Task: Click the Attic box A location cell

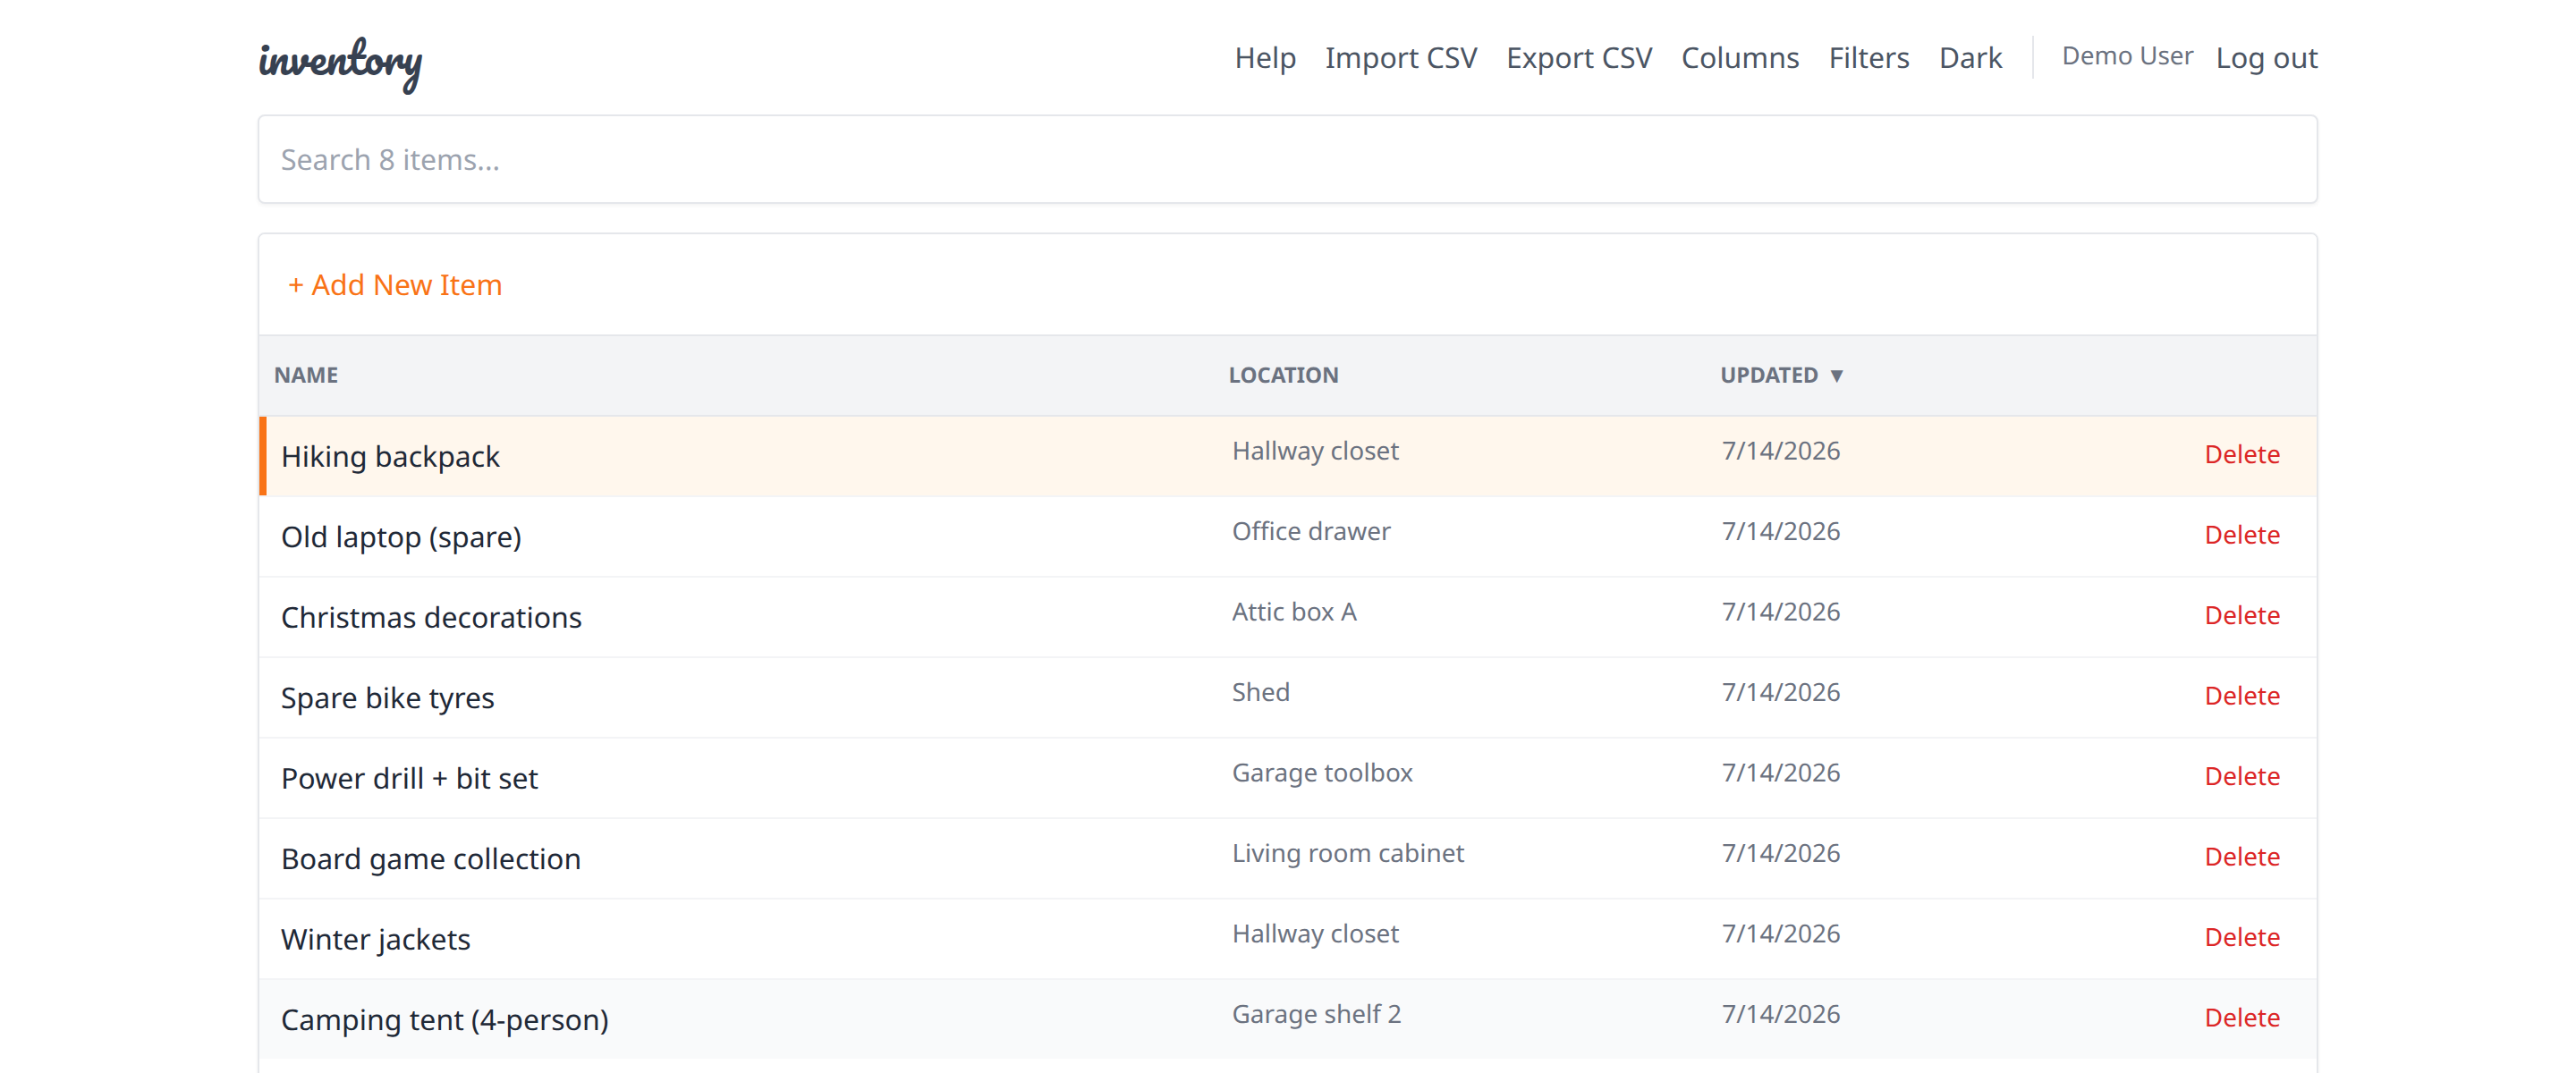Action: (x=1294, y=612)
